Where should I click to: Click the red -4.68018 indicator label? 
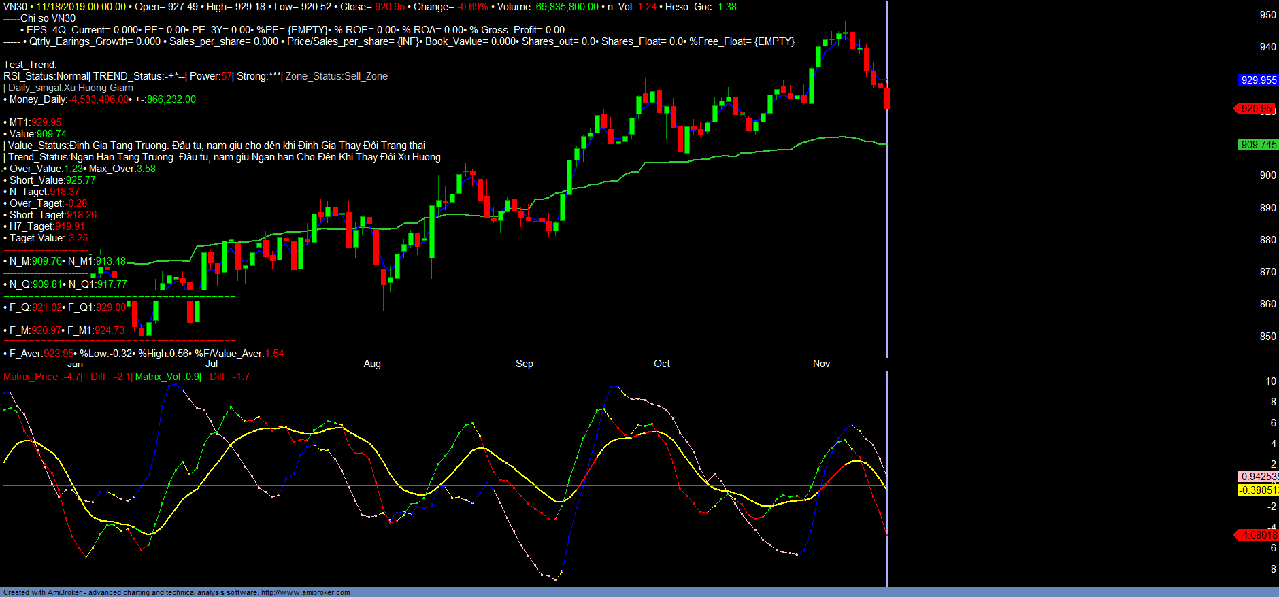click(1257, 535)
